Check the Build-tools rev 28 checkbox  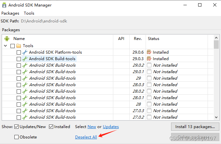(19, 104)
